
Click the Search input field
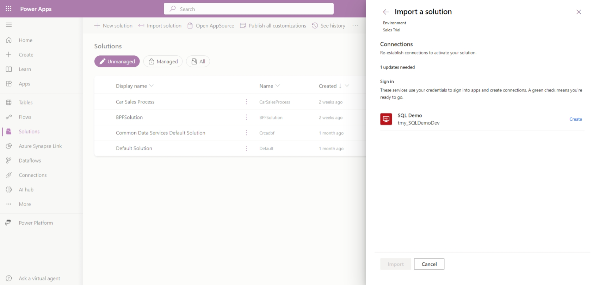click(249, 9)
